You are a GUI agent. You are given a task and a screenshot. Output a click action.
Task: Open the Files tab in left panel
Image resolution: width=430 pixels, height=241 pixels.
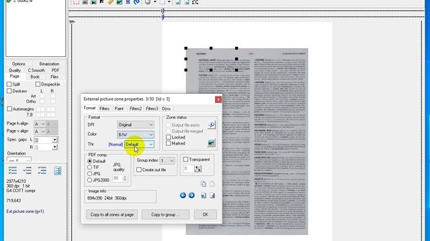point(54,77)
